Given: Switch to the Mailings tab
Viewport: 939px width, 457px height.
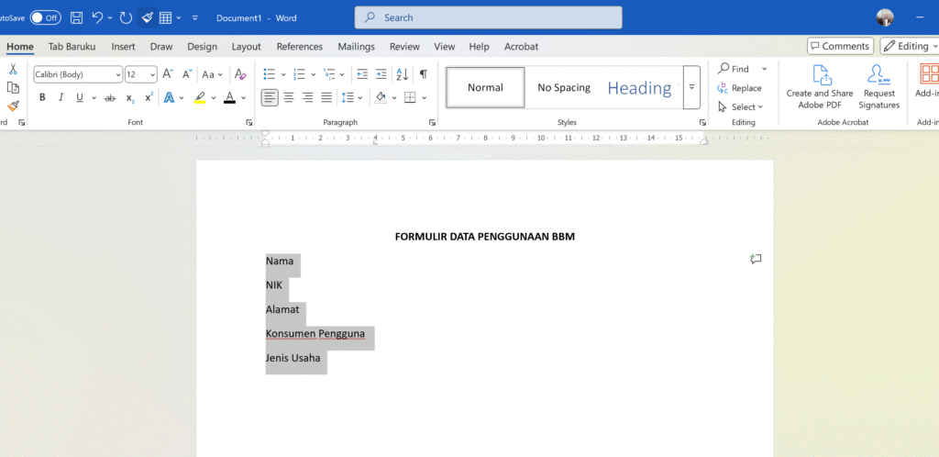Looking at the screenshot, I should click(x=357, y=46).
